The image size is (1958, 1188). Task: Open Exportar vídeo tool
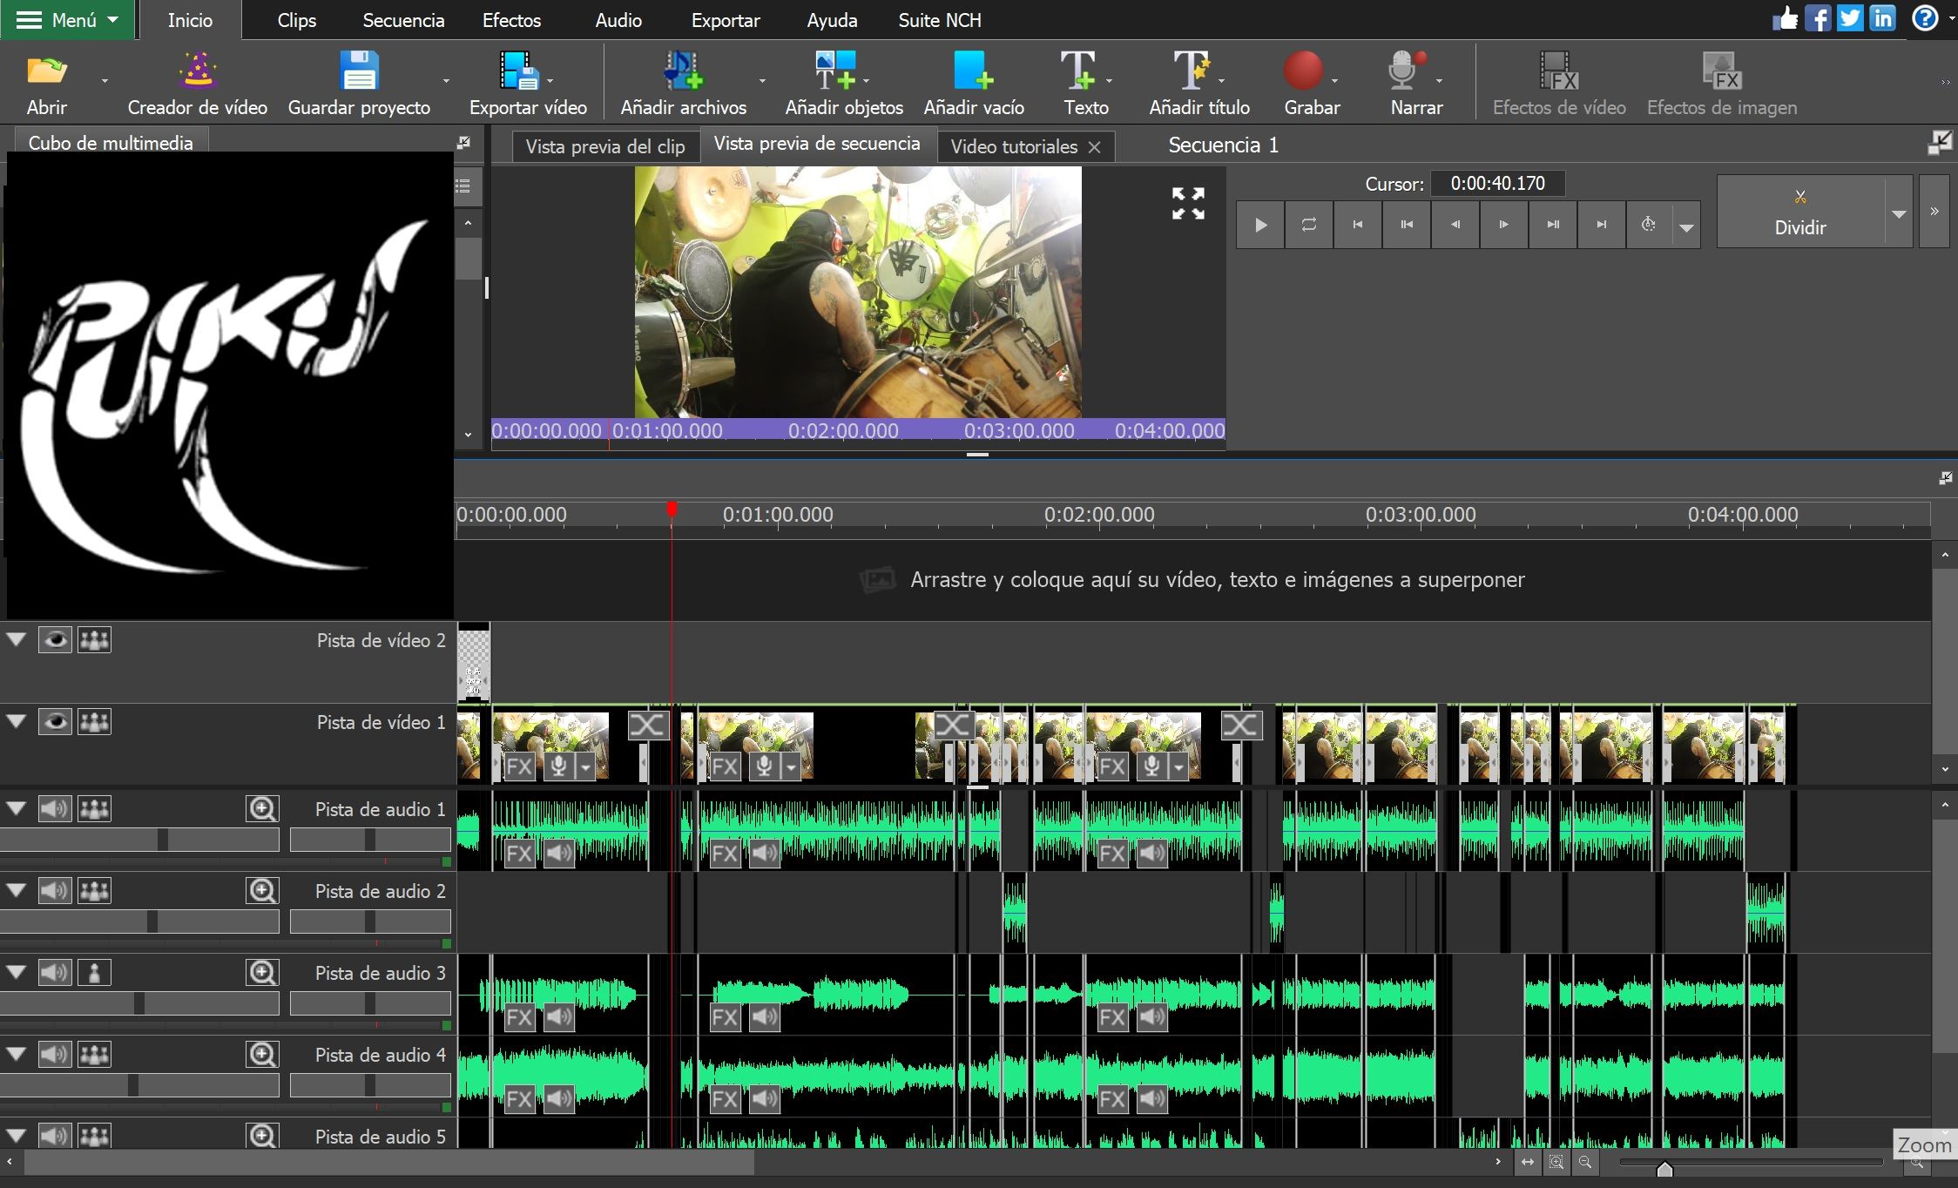tap(520, 71)
